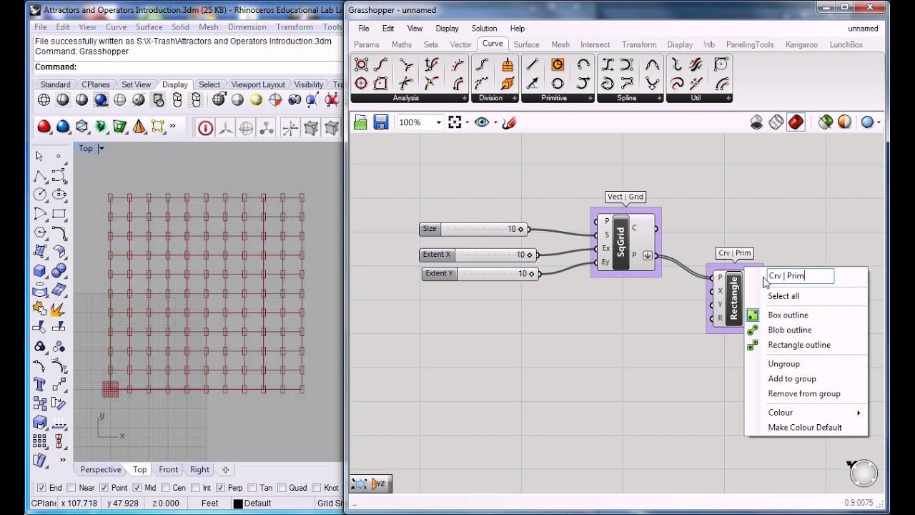Click the sketch pencil icon in Grasshopper toolbar

pyautogui.click(x=509, y=122)
